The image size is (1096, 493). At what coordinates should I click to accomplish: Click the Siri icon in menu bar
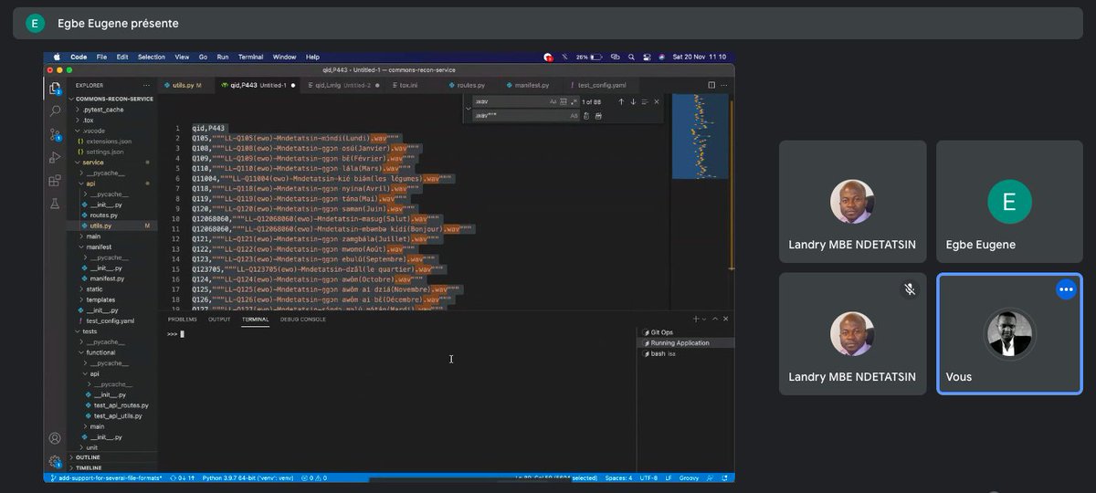661,57
